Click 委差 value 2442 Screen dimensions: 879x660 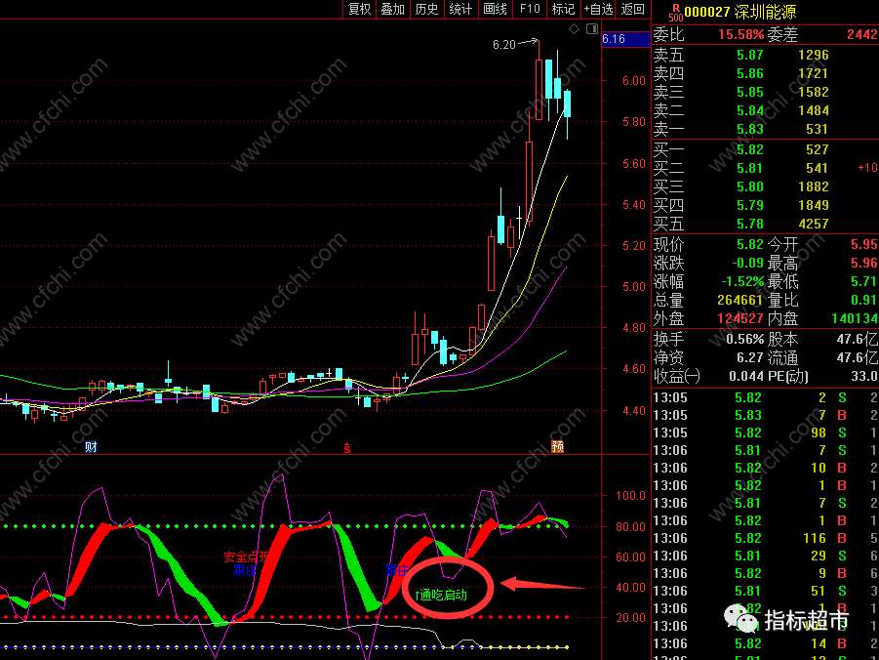[x=862, y=34]
